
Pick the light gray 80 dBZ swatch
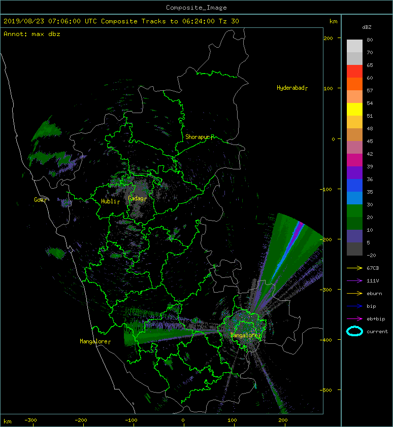point(354,46)
